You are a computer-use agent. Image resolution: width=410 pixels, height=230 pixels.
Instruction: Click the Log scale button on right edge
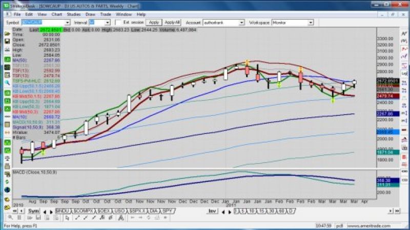point(404,74)
